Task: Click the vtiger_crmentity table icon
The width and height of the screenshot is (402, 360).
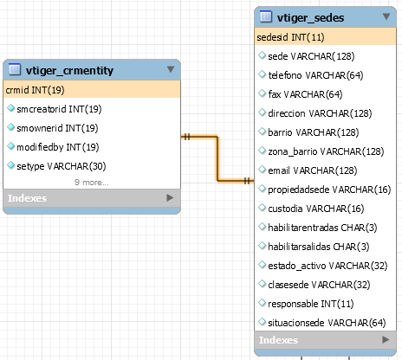Action: coord(15,69)
